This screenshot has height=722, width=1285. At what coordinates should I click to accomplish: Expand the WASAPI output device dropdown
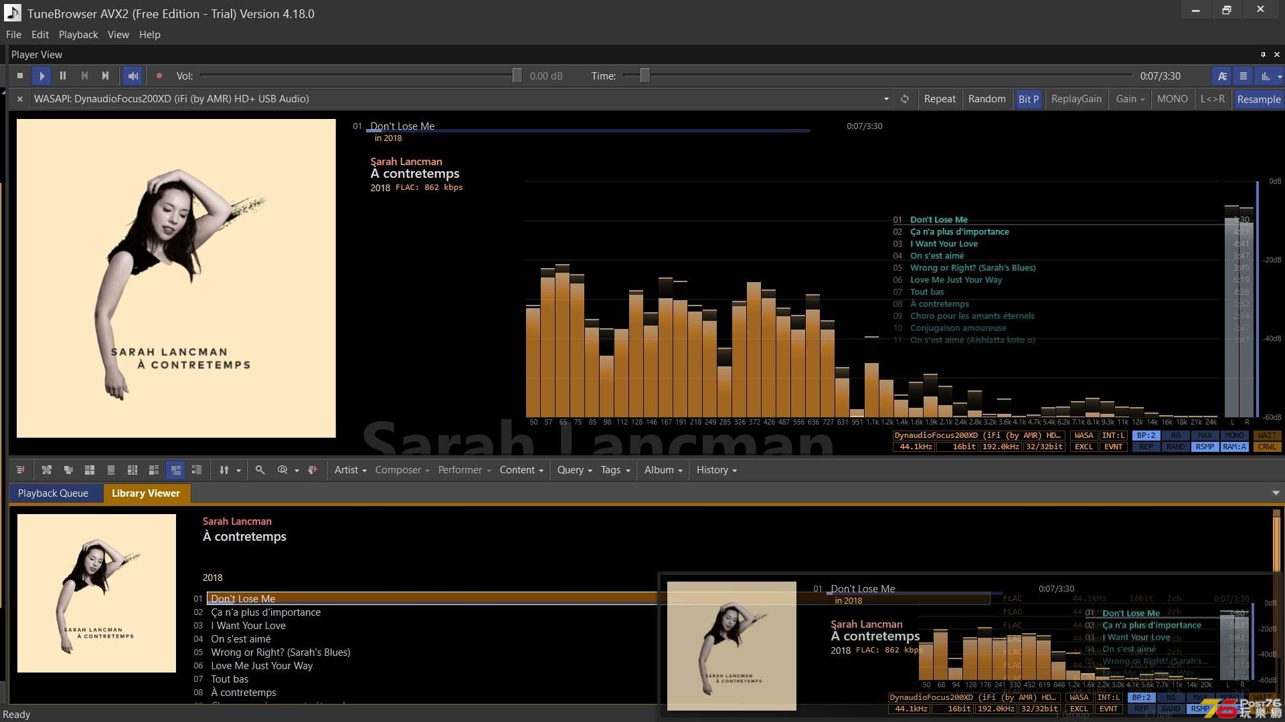click(x=886, y=99)
